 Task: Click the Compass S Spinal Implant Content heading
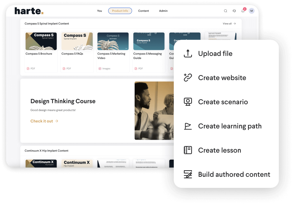(47, 24)
